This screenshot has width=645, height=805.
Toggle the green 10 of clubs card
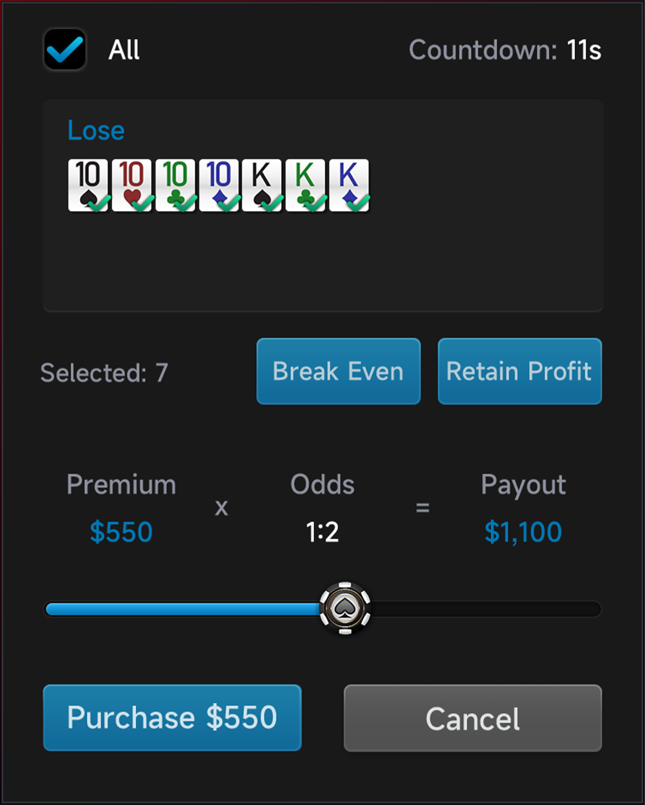coord(175,186)
